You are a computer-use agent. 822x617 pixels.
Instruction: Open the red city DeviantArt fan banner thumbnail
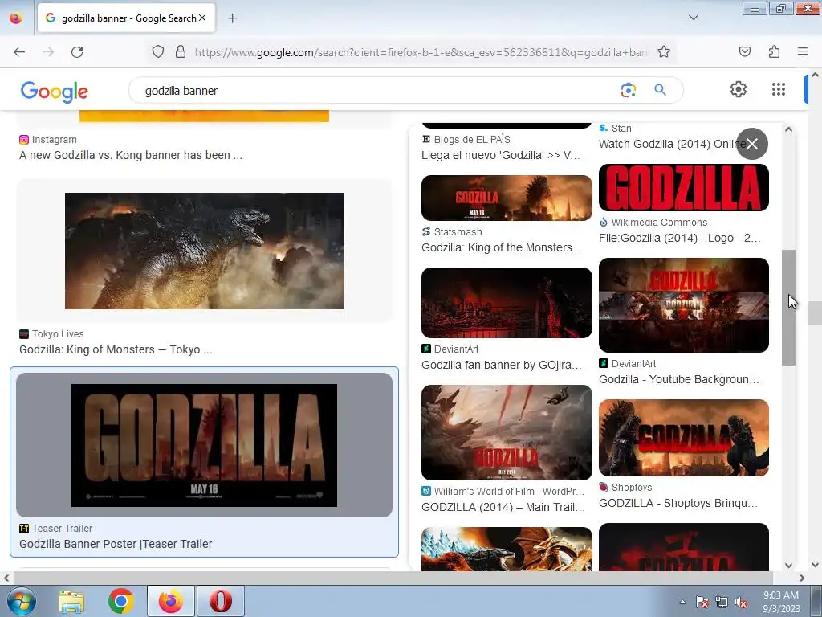[x=507, y=303]
